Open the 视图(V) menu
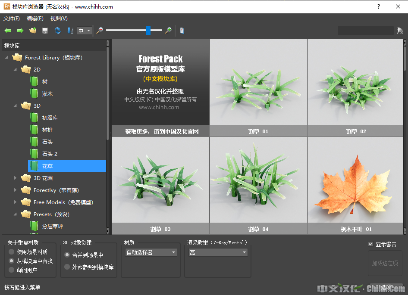Screen dimensions: 408x295 click(59, 19)
